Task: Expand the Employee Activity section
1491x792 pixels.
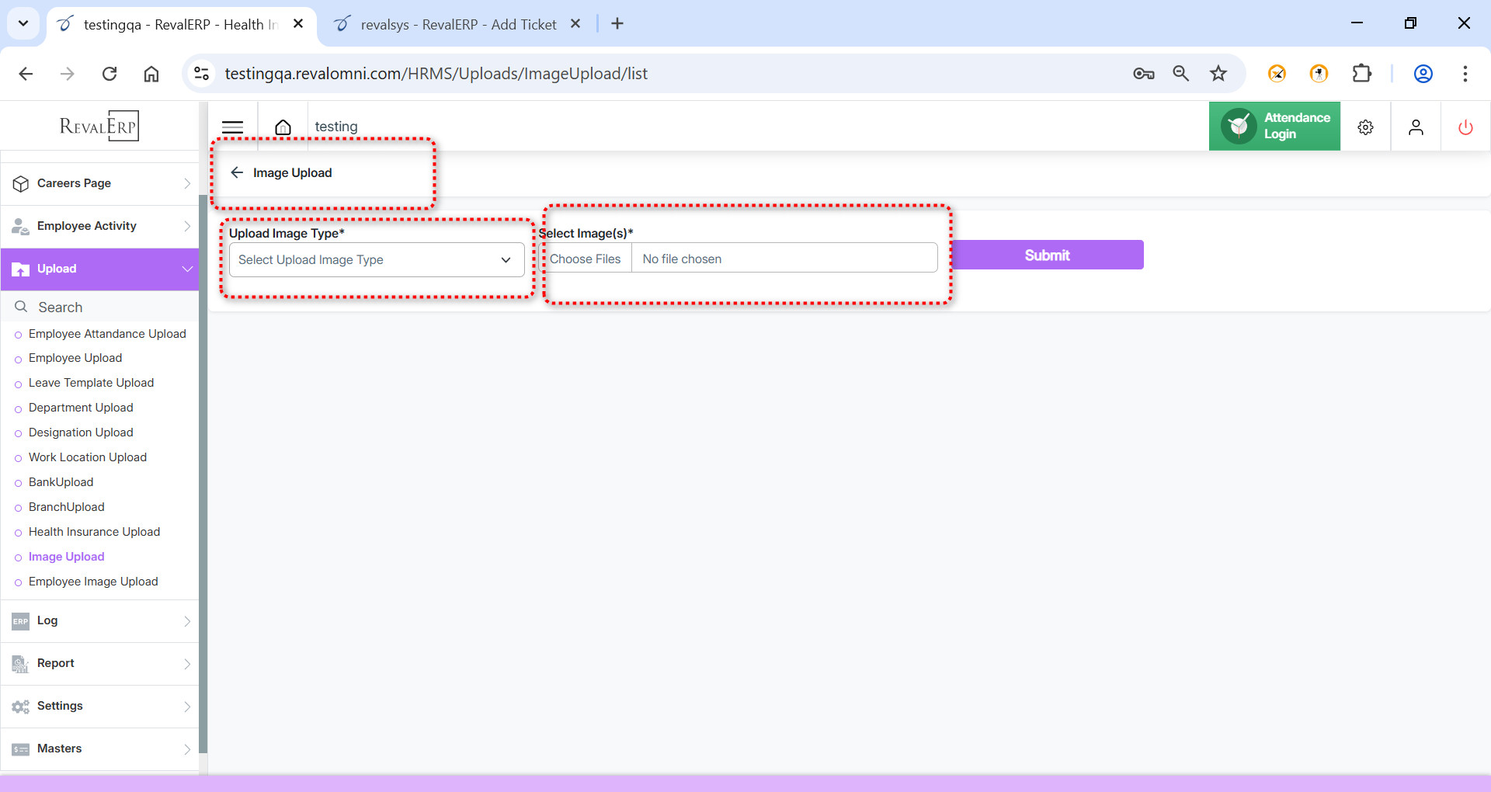Action: click(x=99, y=226)
